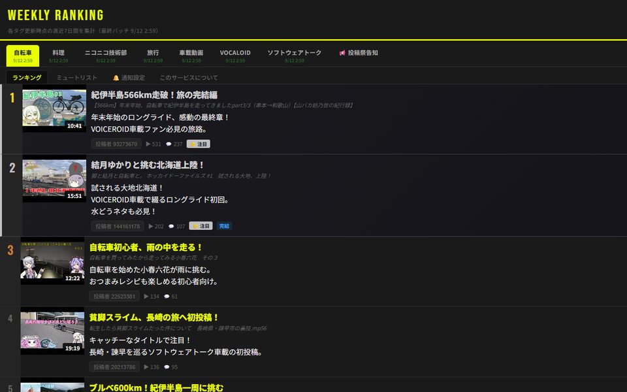Open the ニコニコ技術部 category tab
The height and width of the screenshot is (392, 627).
click(x=106, y=56)
